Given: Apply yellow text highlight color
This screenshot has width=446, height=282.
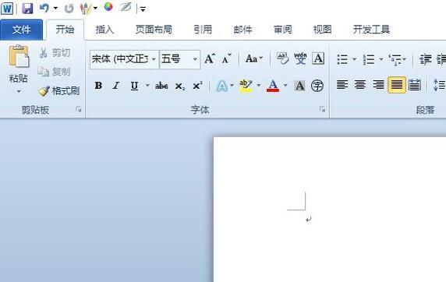Looking at the screenshot, I should point(246,86).
